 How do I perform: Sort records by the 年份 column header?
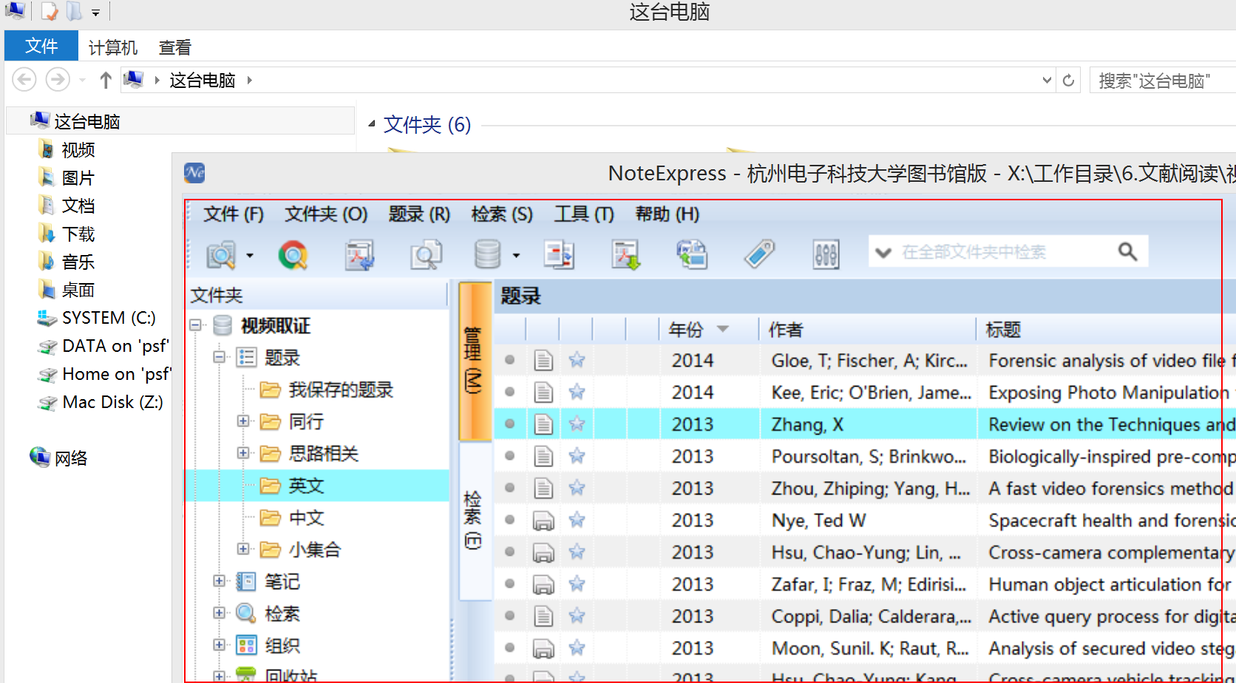click(707, 330)
